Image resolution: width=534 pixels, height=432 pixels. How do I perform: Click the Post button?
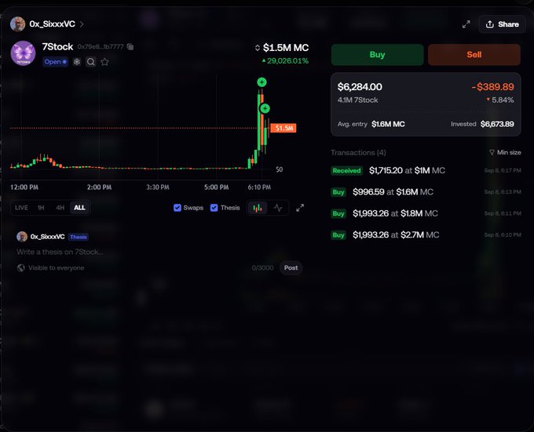click(291, 268)
